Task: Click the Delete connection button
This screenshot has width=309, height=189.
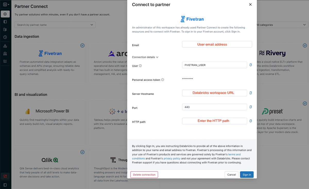Action: (144, 175)
